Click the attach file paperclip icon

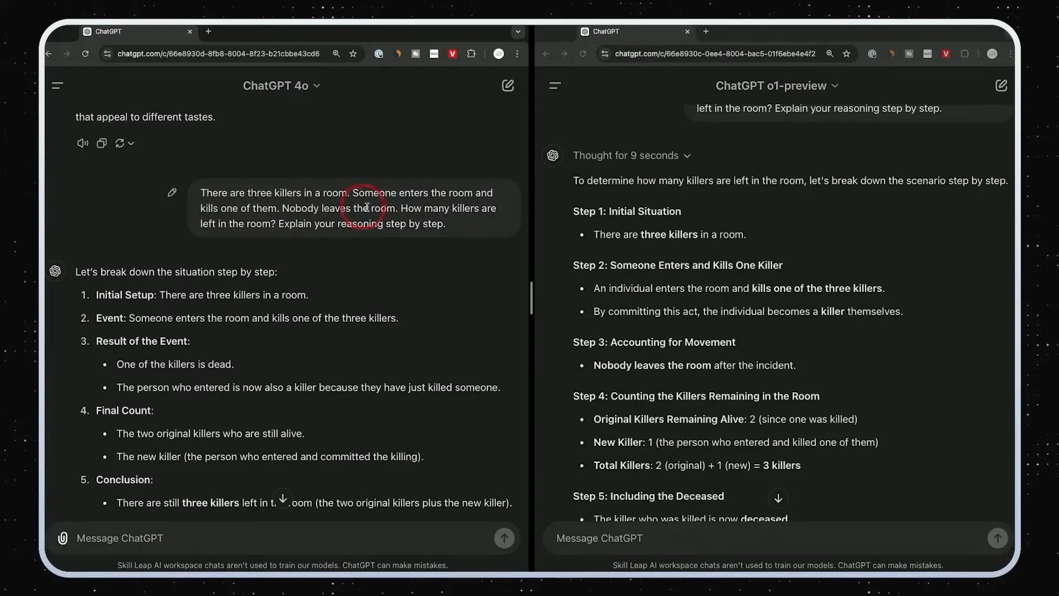63,538
